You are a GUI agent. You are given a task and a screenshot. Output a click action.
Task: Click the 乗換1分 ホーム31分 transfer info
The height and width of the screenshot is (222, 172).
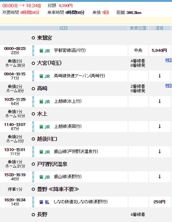tap(15, 164)
